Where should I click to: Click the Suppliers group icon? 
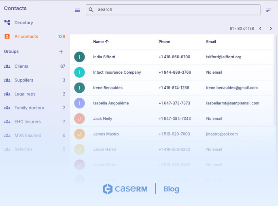click(x=7, y=80)
